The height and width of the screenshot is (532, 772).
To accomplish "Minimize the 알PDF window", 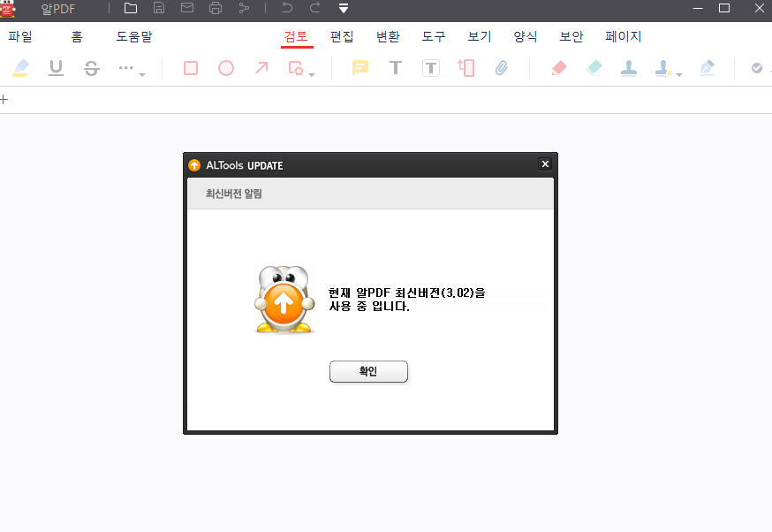I will tap(698, 8).
